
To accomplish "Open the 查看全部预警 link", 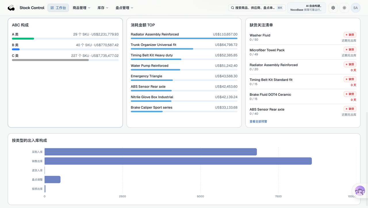I will pyautogui.click(x=258, y=122).
